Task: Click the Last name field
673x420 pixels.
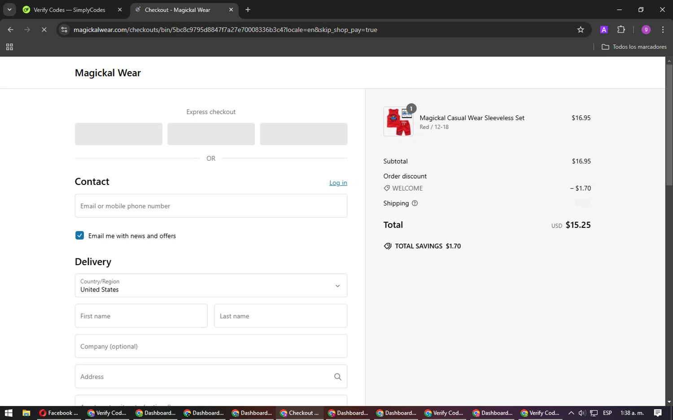Action: pyautogui.click(x=281, y=316)
